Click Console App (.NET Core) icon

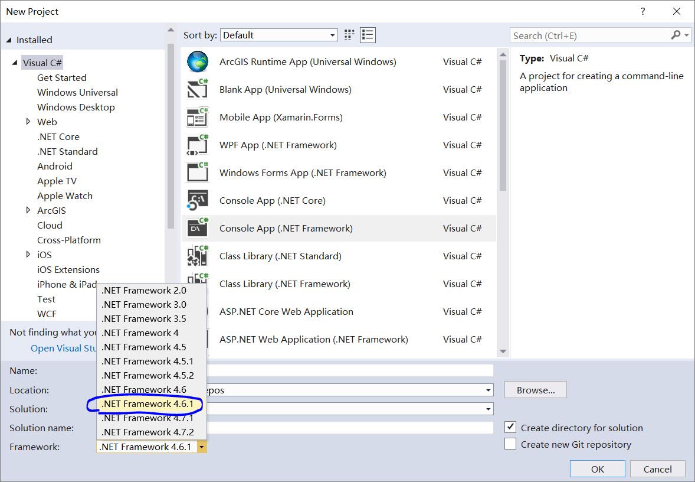point(198,201)
